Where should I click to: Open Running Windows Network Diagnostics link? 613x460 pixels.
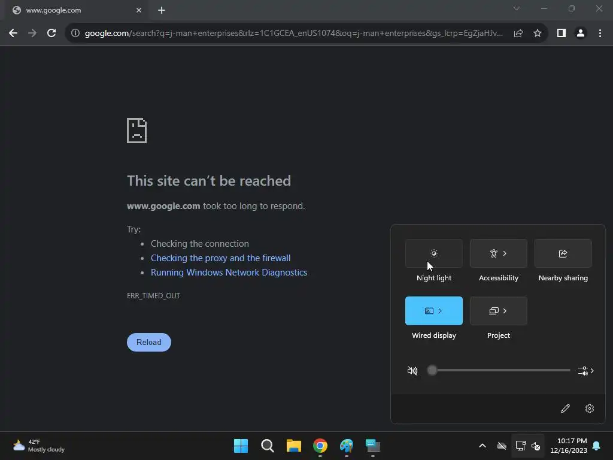[229, 273]
